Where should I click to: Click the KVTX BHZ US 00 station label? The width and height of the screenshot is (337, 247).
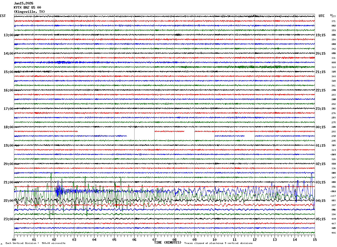pos(27,8)
